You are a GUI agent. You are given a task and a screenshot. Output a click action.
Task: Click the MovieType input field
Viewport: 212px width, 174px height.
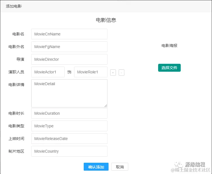69,126
